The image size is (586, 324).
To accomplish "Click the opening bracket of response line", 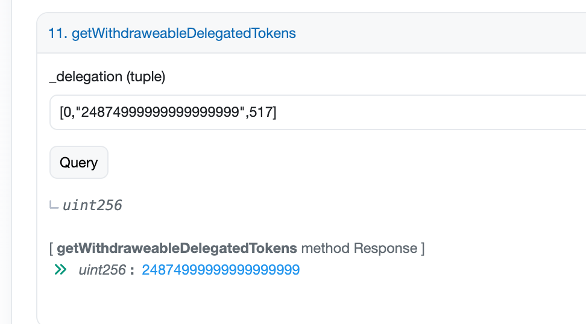I will coord(52,248).
